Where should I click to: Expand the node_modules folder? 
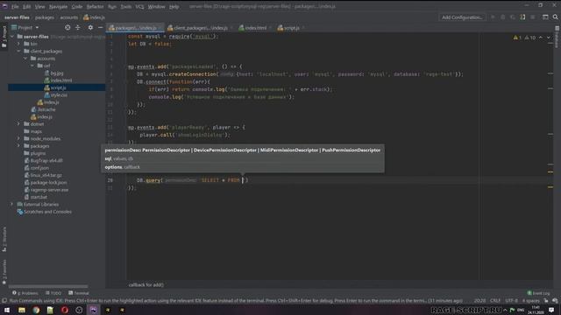click(x=19, y=138)
